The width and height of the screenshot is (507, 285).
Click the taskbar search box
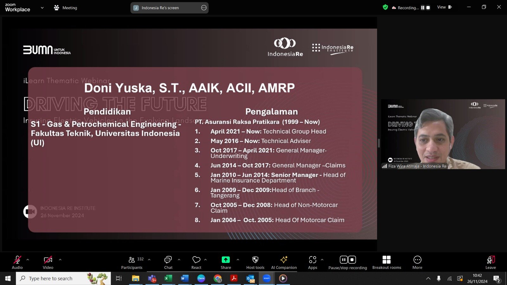click(63, 278)
